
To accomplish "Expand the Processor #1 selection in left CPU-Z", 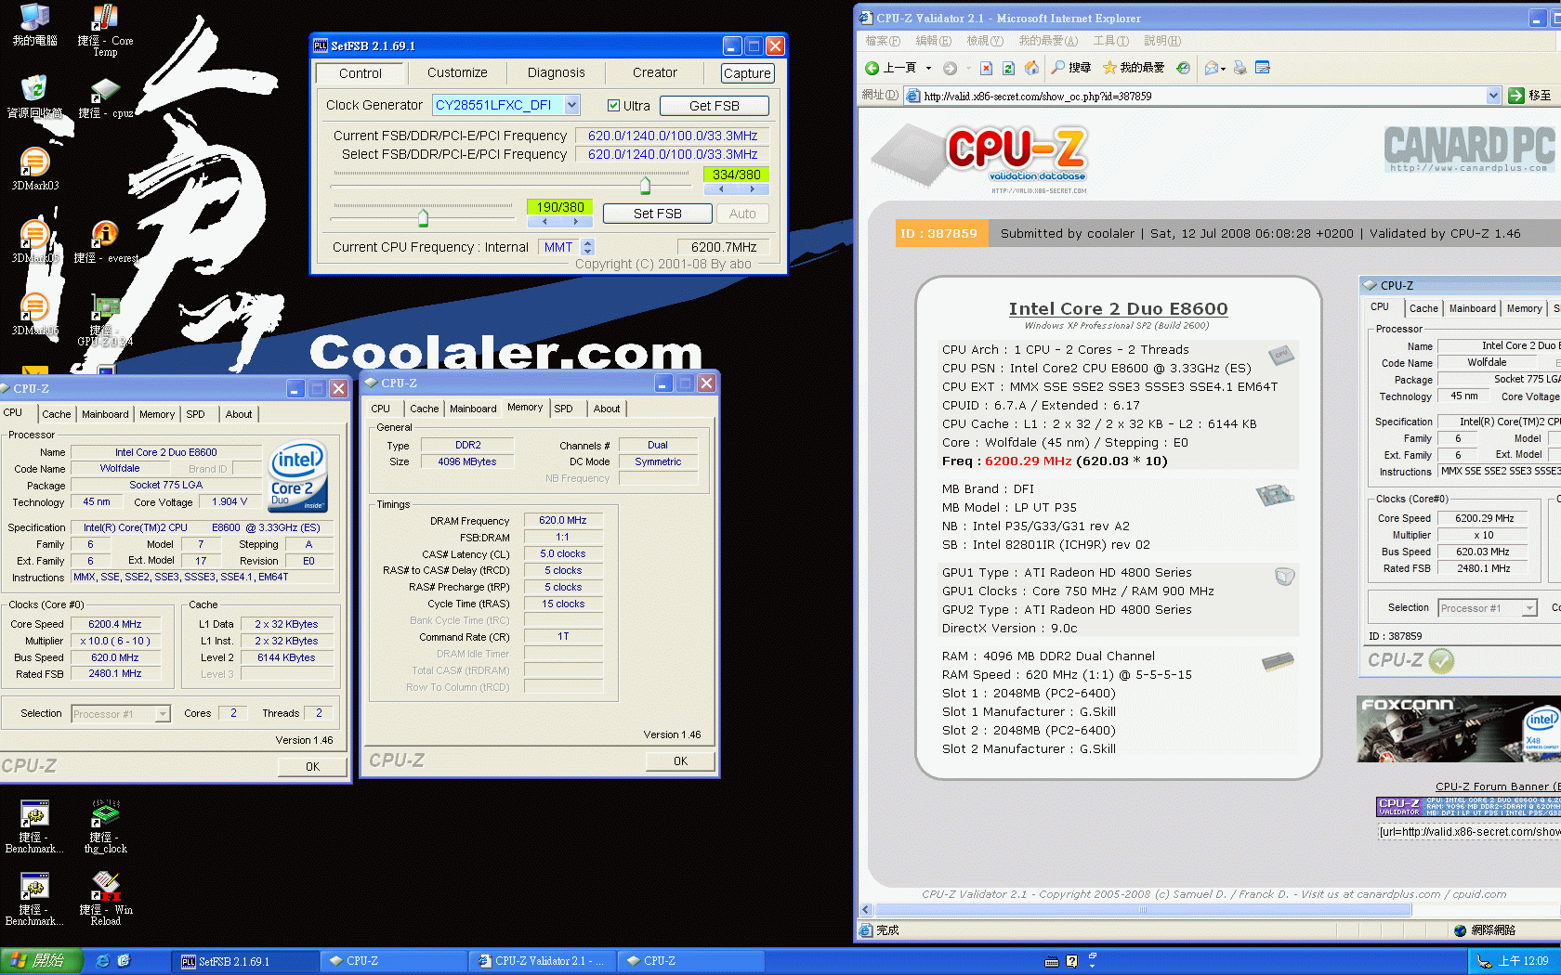I will (x=163, y=714).
